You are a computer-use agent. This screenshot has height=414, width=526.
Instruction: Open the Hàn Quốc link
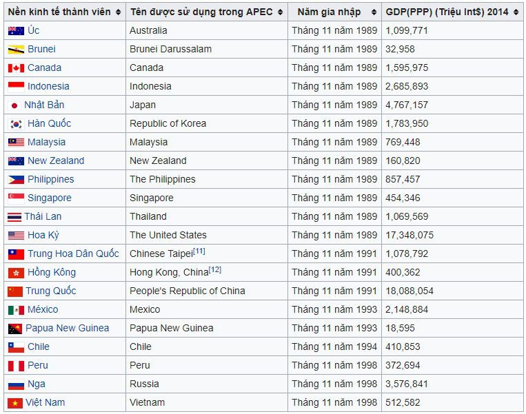[50, 123]
